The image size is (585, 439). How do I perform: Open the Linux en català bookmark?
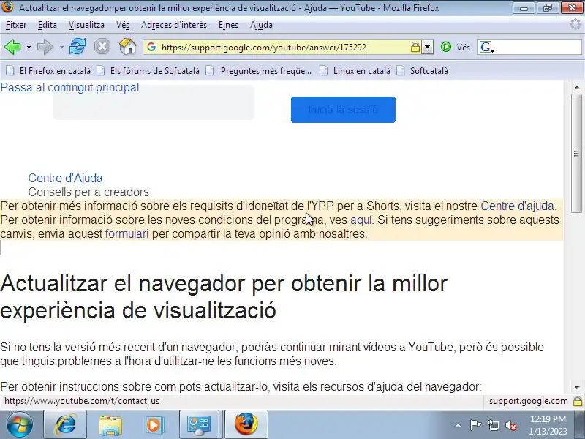click(355, 70)
